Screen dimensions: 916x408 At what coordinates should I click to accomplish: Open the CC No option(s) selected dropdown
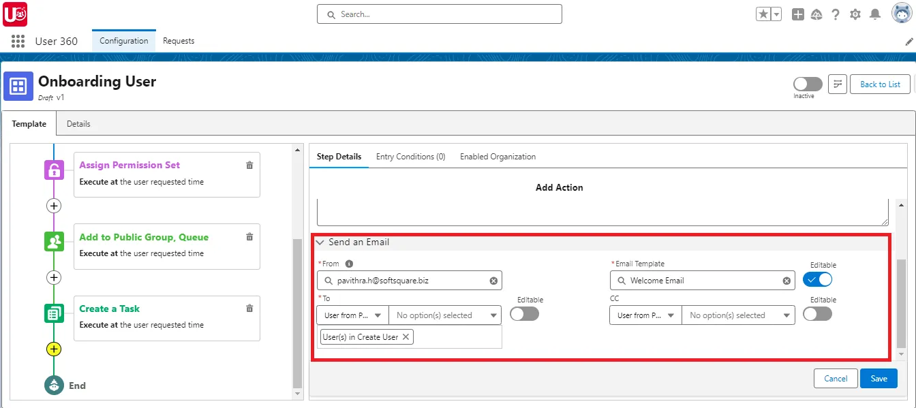tap(739, 315)
